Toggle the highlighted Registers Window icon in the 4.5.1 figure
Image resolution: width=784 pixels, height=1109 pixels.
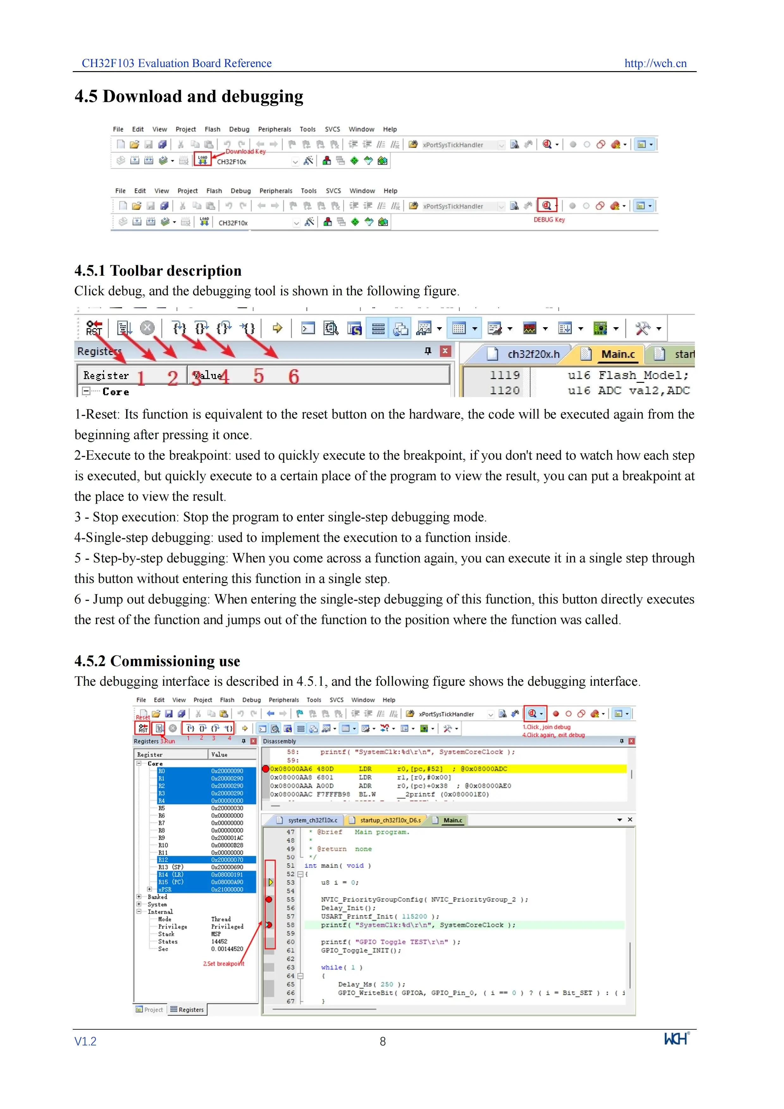pos(378,328)
